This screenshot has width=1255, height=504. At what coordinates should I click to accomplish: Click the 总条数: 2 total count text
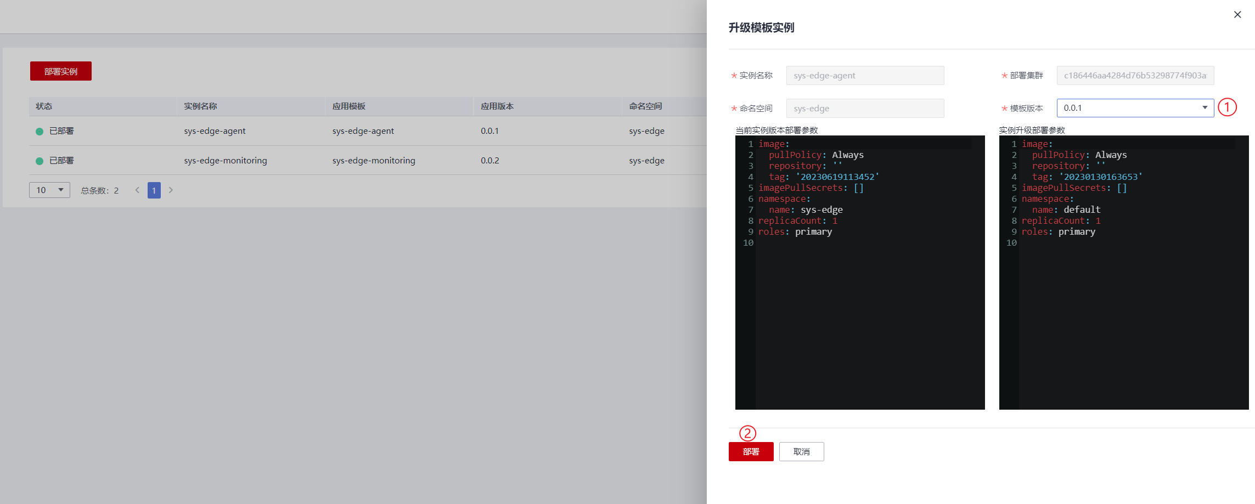coord(100,190)
